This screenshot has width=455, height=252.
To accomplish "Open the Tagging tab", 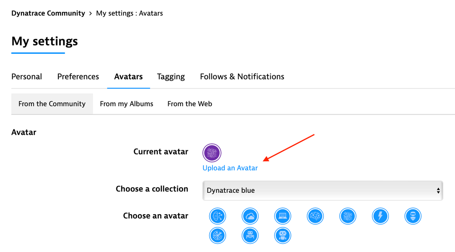I will click(171, 77).
